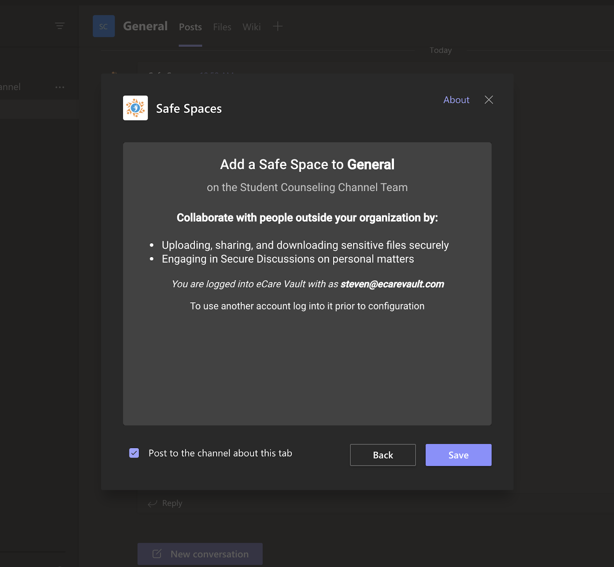
Task: Click the Today date divider
Action: pos(441,50)
